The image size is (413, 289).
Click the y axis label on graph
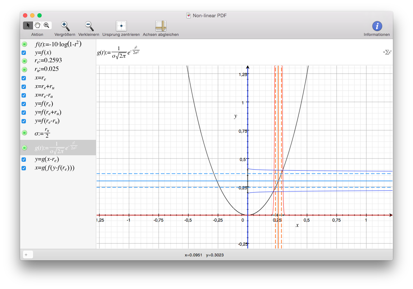(236, 116)
